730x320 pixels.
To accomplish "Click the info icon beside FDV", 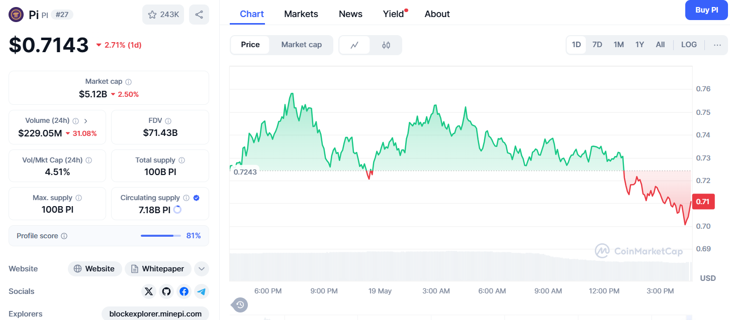I will 168,121.
